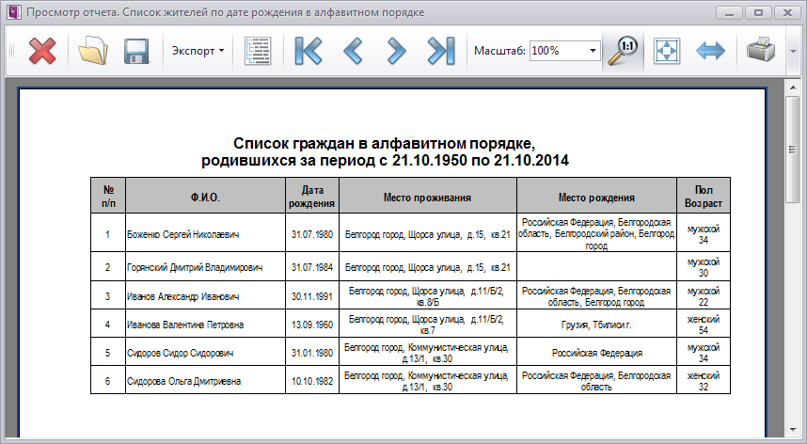Click into the 100% zoom field
The image size is (807, 444).
[558, 51]
